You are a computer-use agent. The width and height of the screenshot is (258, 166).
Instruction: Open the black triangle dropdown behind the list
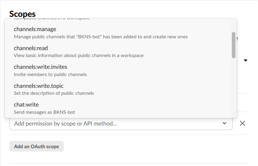pyautogui.click(x=245, y=60)
